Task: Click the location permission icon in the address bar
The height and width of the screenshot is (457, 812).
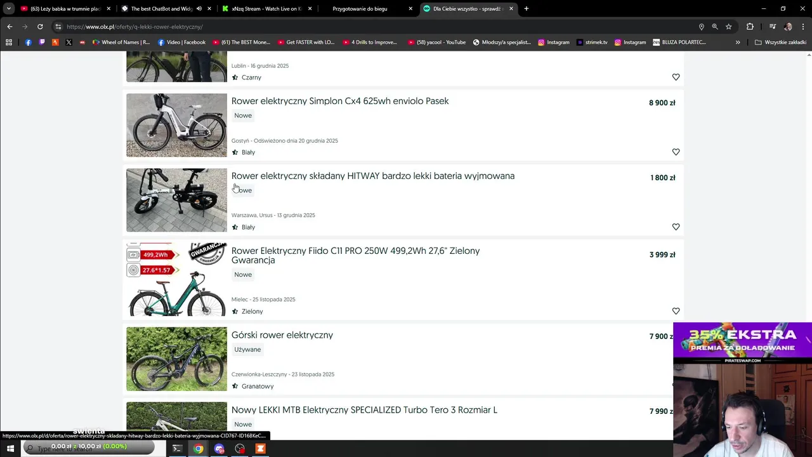Action: [x=701, y=27]
